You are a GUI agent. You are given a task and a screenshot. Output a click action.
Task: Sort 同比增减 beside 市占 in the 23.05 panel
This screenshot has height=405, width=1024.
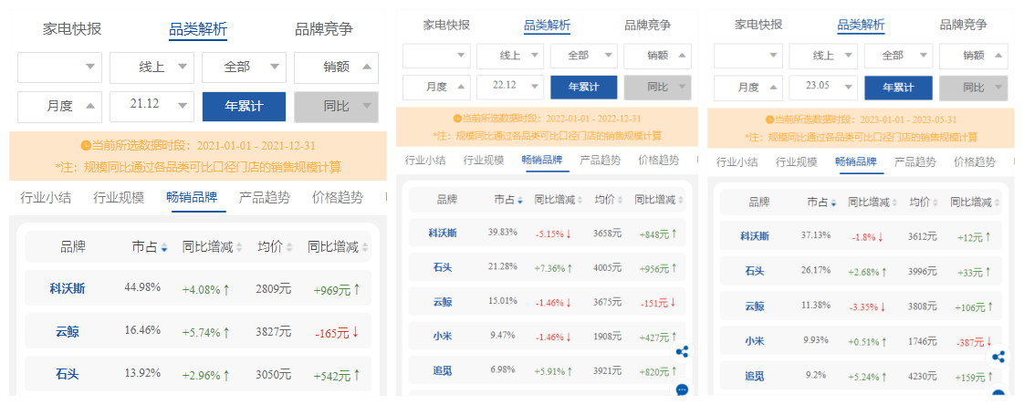873,202
